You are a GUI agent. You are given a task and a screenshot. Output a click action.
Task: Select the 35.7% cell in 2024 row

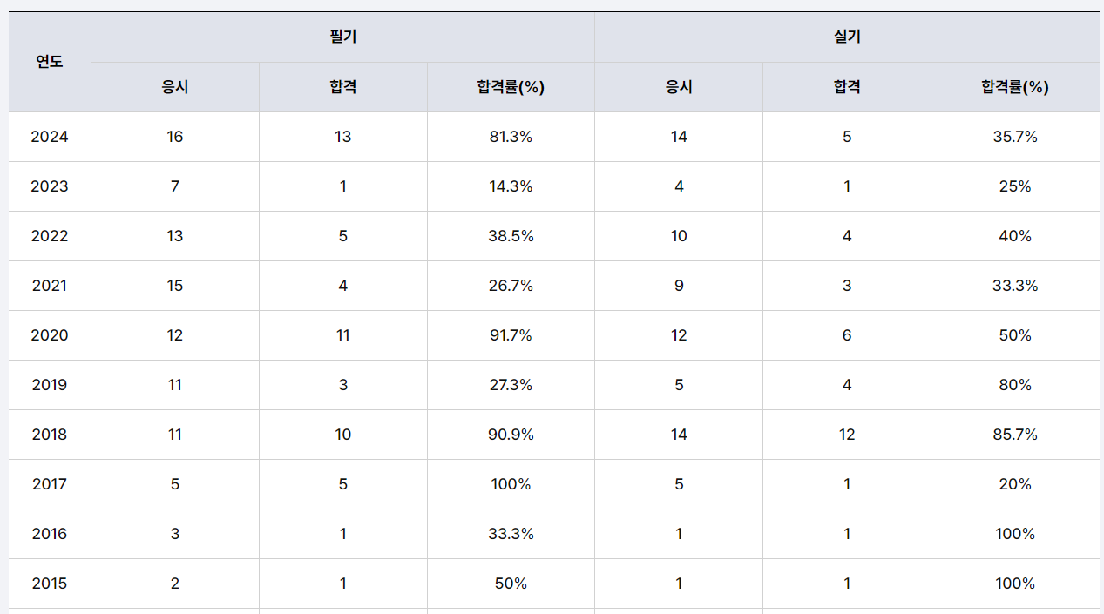(x=1015, y=137)
